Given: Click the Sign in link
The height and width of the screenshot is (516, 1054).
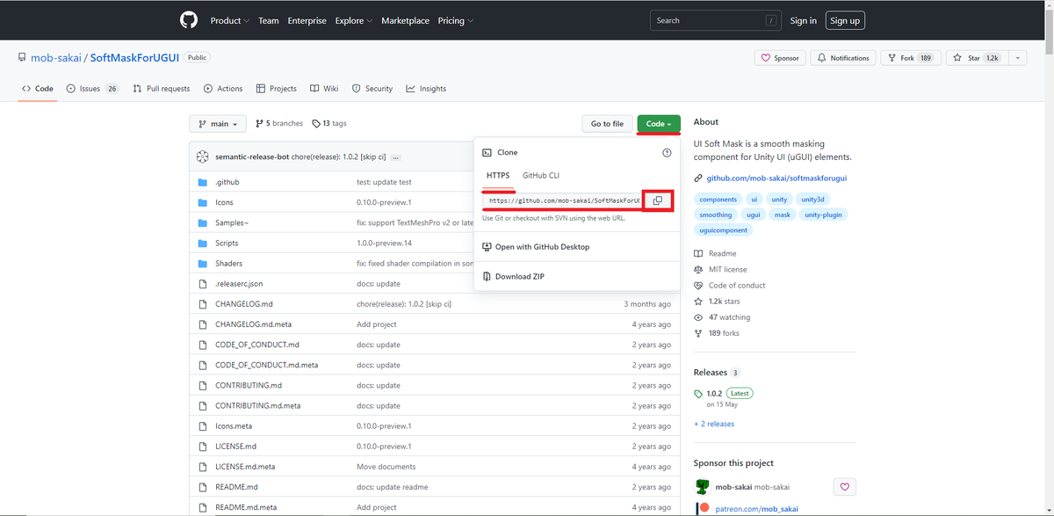Looking at the screenshot, I should click(803, 20).
